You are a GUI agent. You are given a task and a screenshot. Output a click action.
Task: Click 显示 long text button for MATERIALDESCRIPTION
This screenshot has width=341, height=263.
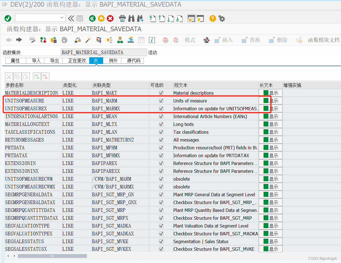[271, 93]
